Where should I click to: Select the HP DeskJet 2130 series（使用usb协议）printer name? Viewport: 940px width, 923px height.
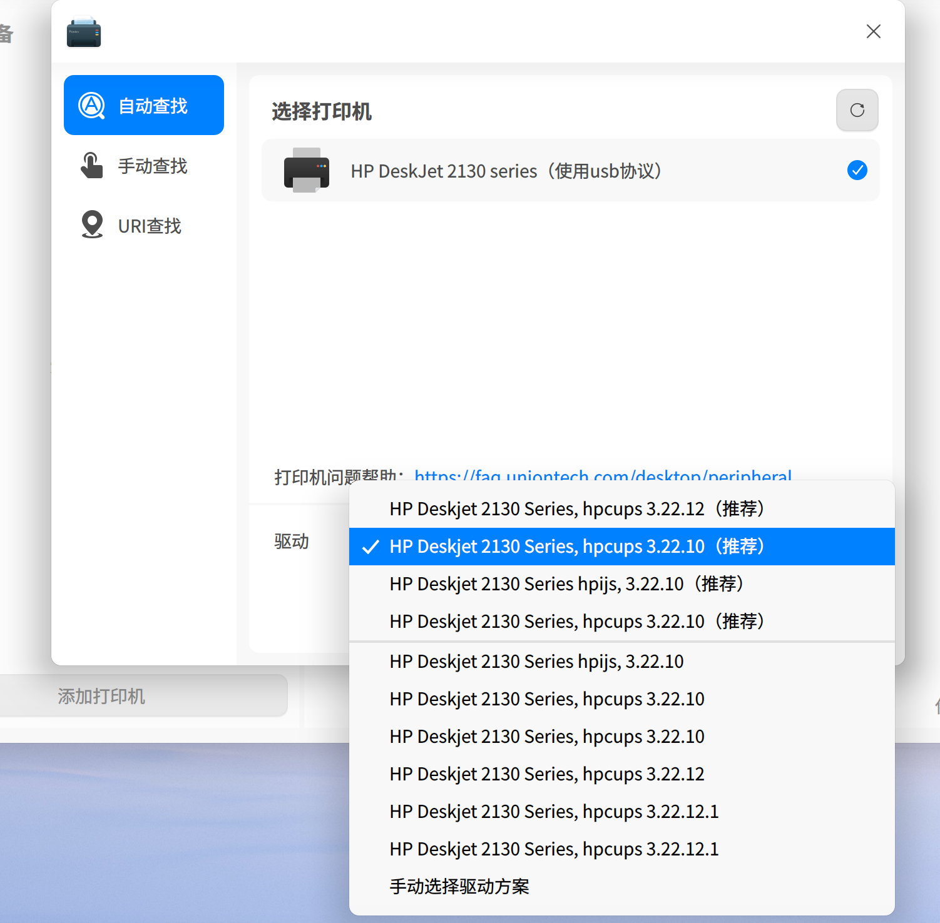coord(506,171)
